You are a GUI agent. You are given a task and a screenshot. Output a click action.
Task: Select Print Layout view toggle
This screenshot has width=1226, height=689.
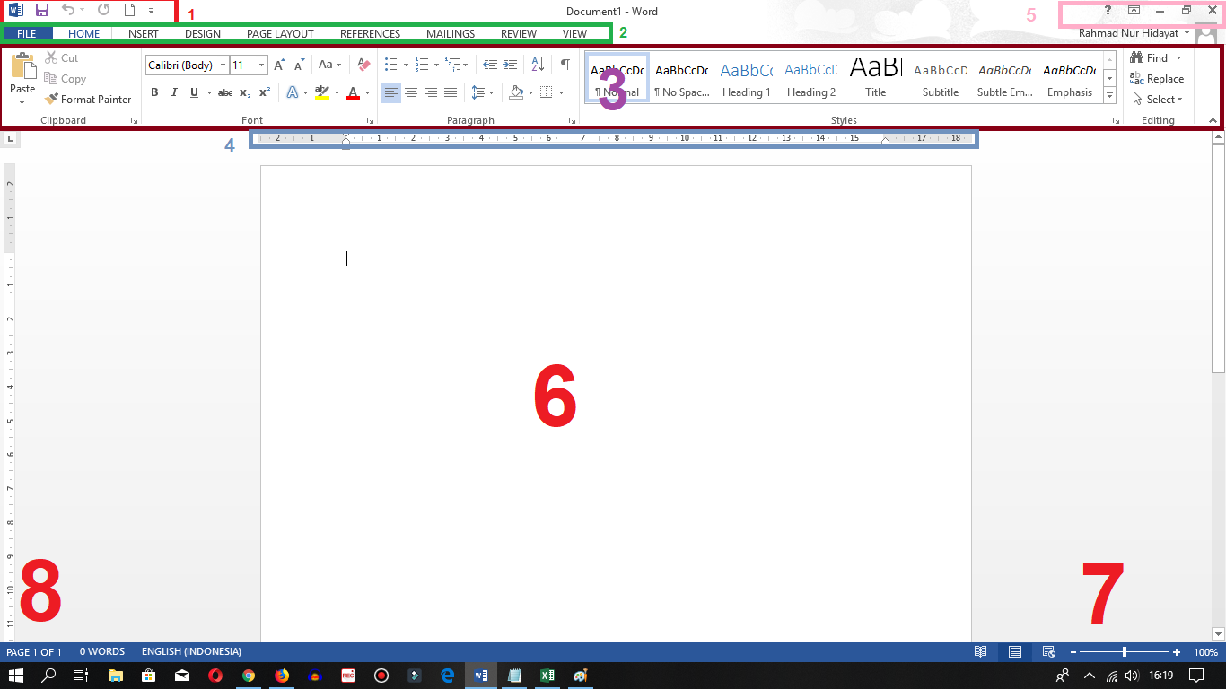coord(1015,652)
